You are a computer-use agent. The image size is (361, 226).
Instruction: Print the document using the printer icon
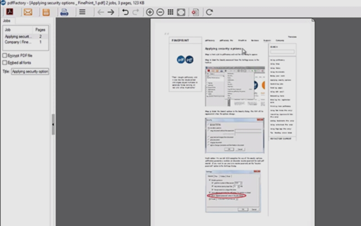click(64, 12)
